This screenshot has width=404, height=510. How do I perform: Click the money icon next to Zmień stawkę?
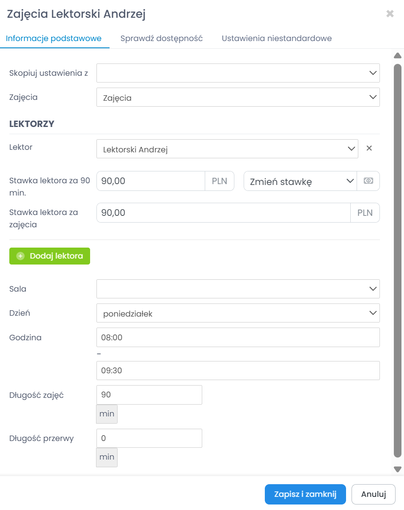[368, 181]
